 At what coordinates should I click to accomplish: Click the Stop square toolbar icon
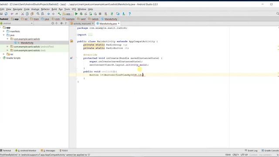tap(100, 14)
